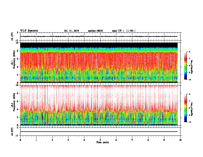Click the 6 kHz tick label on ch.1
The height and width of the screenshot is (157, 203).
(x=18, y=59)
